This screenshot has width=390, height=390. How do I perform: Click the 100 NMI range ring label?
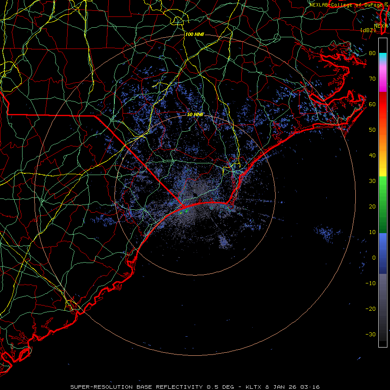[195, 34]
